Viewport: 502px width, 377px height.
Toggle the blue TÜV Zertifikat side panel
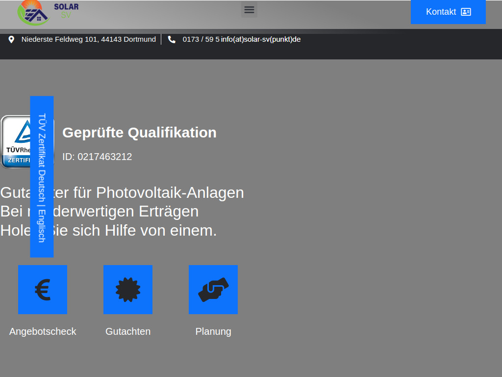click(x=42, y=177)
